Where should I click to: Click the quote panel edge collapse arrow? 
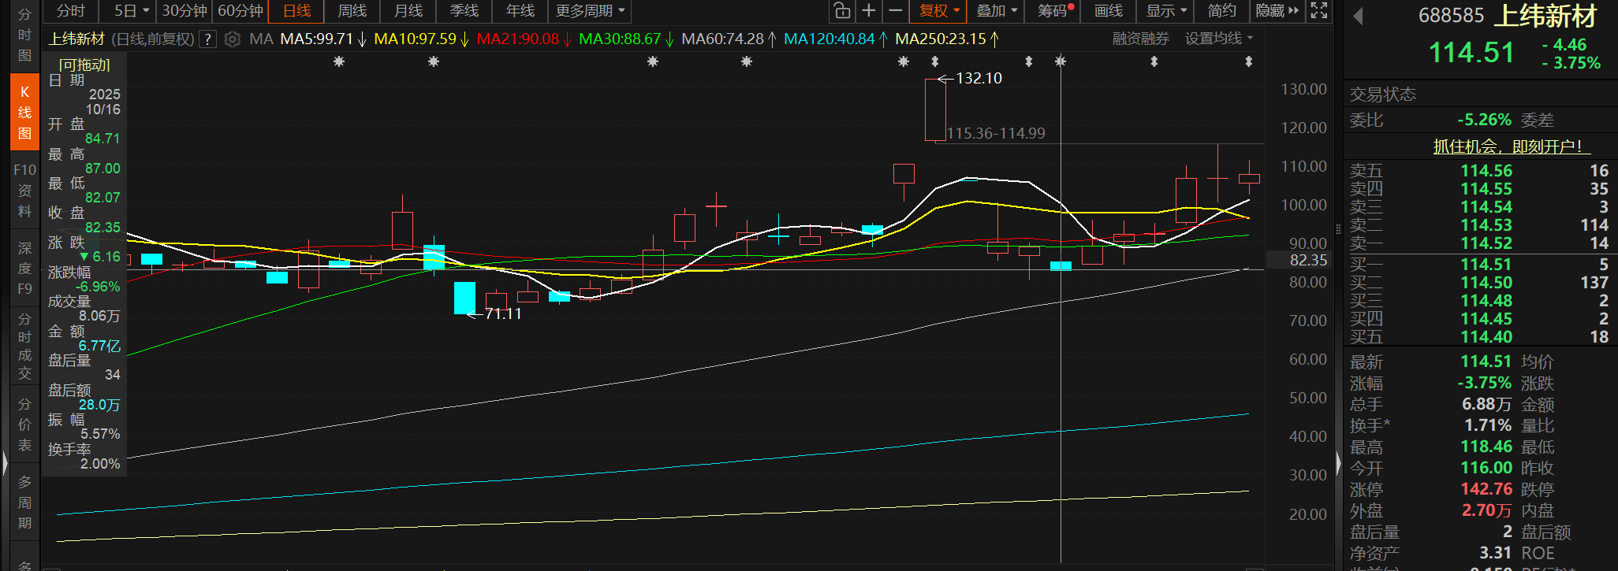click(1338, 463)
